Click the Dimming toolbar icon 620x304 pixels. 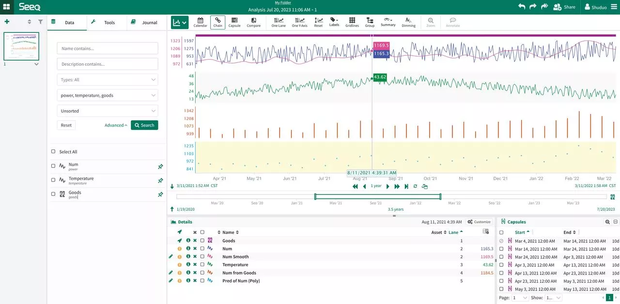(x=408, y=22)
